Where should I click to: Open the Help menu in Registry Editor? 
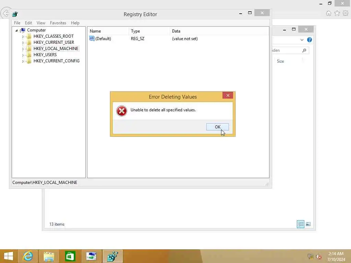pyautogui.click(x=75, y=23)
